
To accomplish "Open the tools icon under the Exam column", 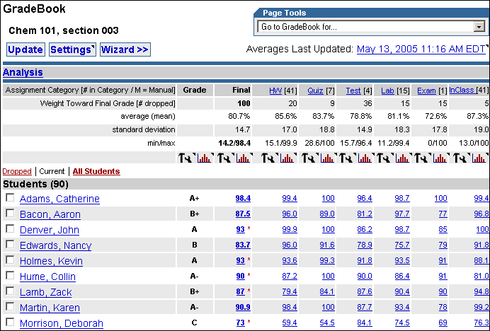I will 422,158.
